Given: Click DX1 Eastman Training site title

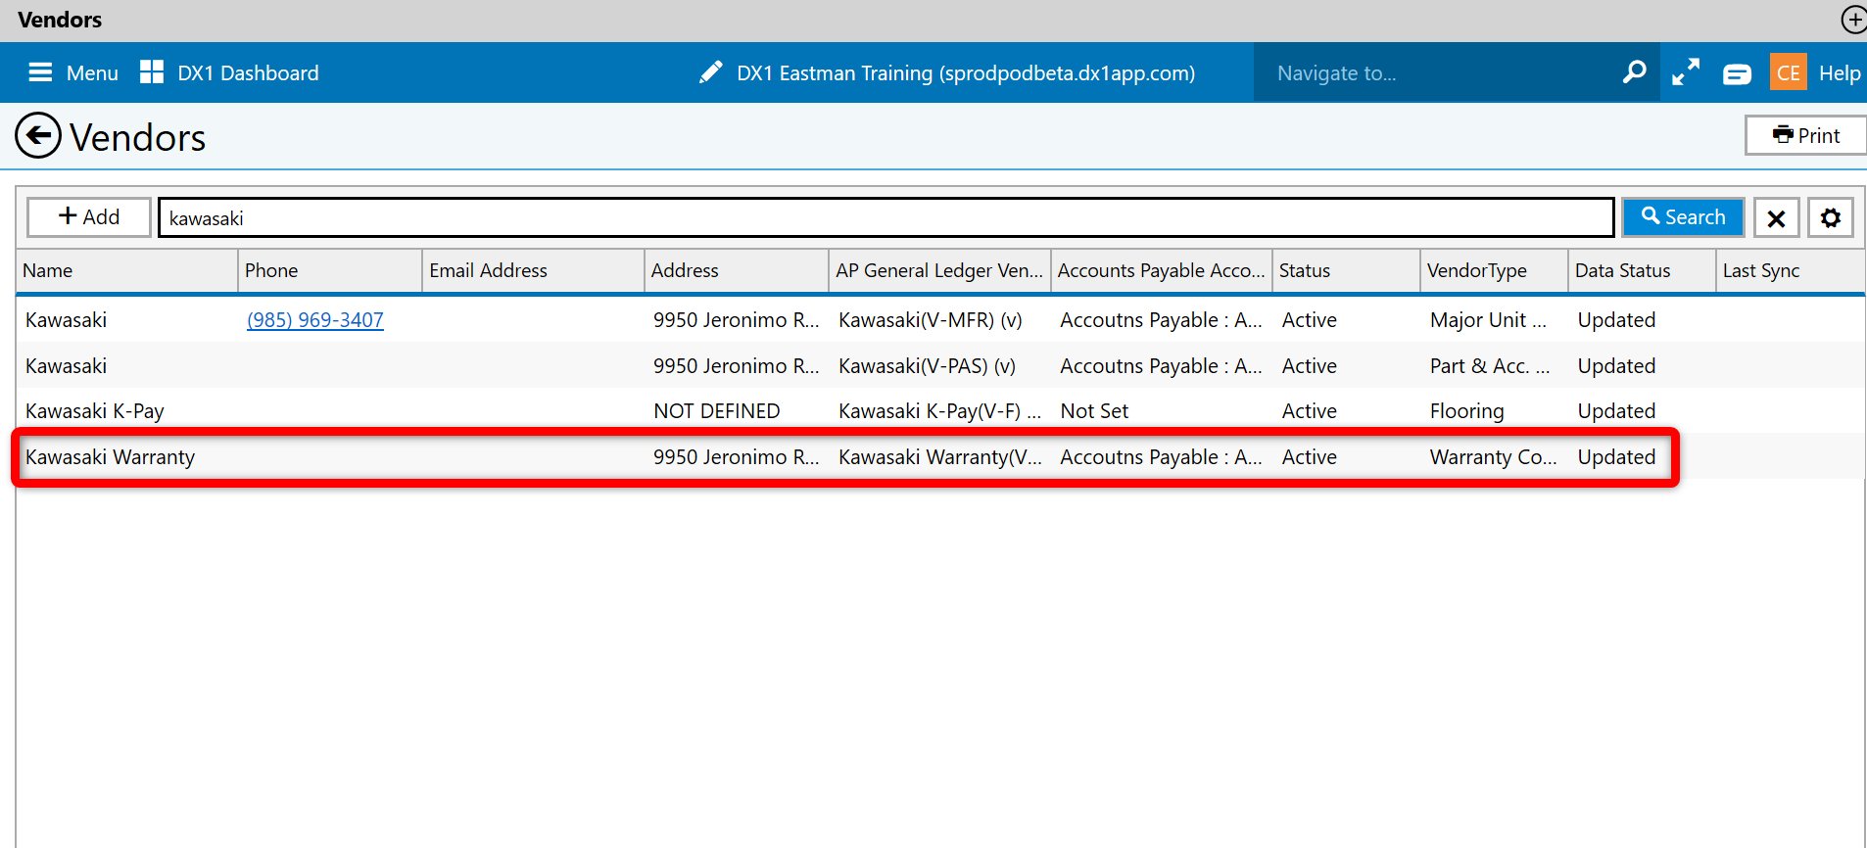Looking at the screenshot, I should pyautogui.click(x=966, y=73).
